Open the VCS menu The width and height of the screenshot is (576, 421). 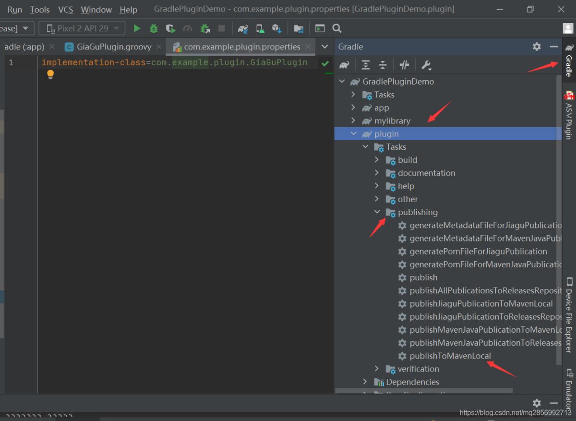click(65, 10)
